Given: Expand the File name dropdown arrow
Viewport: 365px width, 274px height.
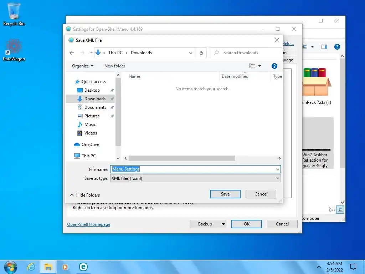Looking at the screenshot, I should [x=277, y=169].
